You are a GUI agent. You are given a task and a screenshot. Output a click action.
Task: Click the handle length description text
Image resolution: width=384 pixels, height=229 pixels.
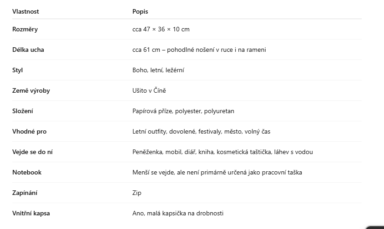point(199,50)
